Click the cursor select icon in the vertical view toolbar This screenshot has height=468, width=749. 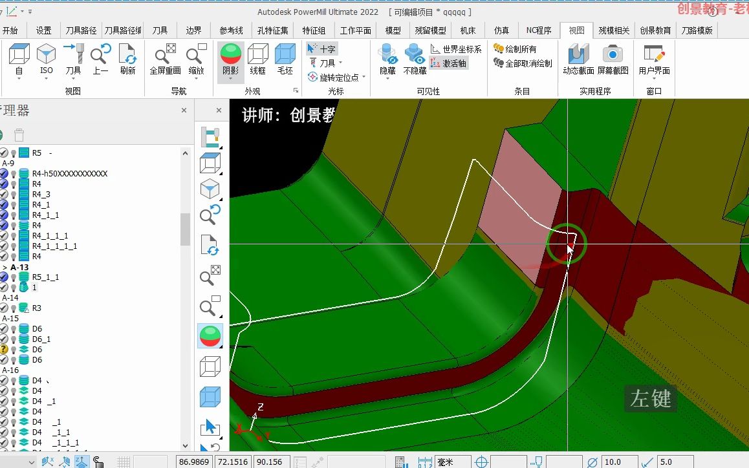tap(210, 427)
